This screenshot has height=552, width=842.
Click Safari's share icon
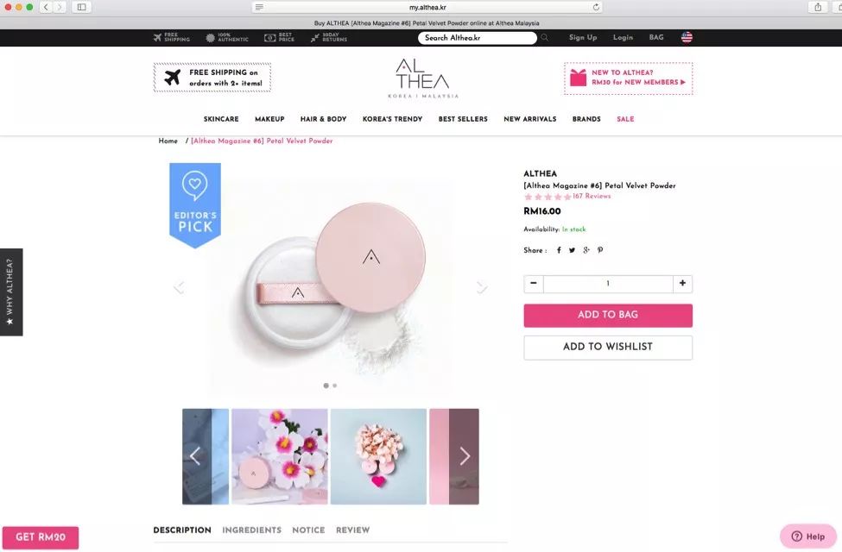[x=817, y=7]
